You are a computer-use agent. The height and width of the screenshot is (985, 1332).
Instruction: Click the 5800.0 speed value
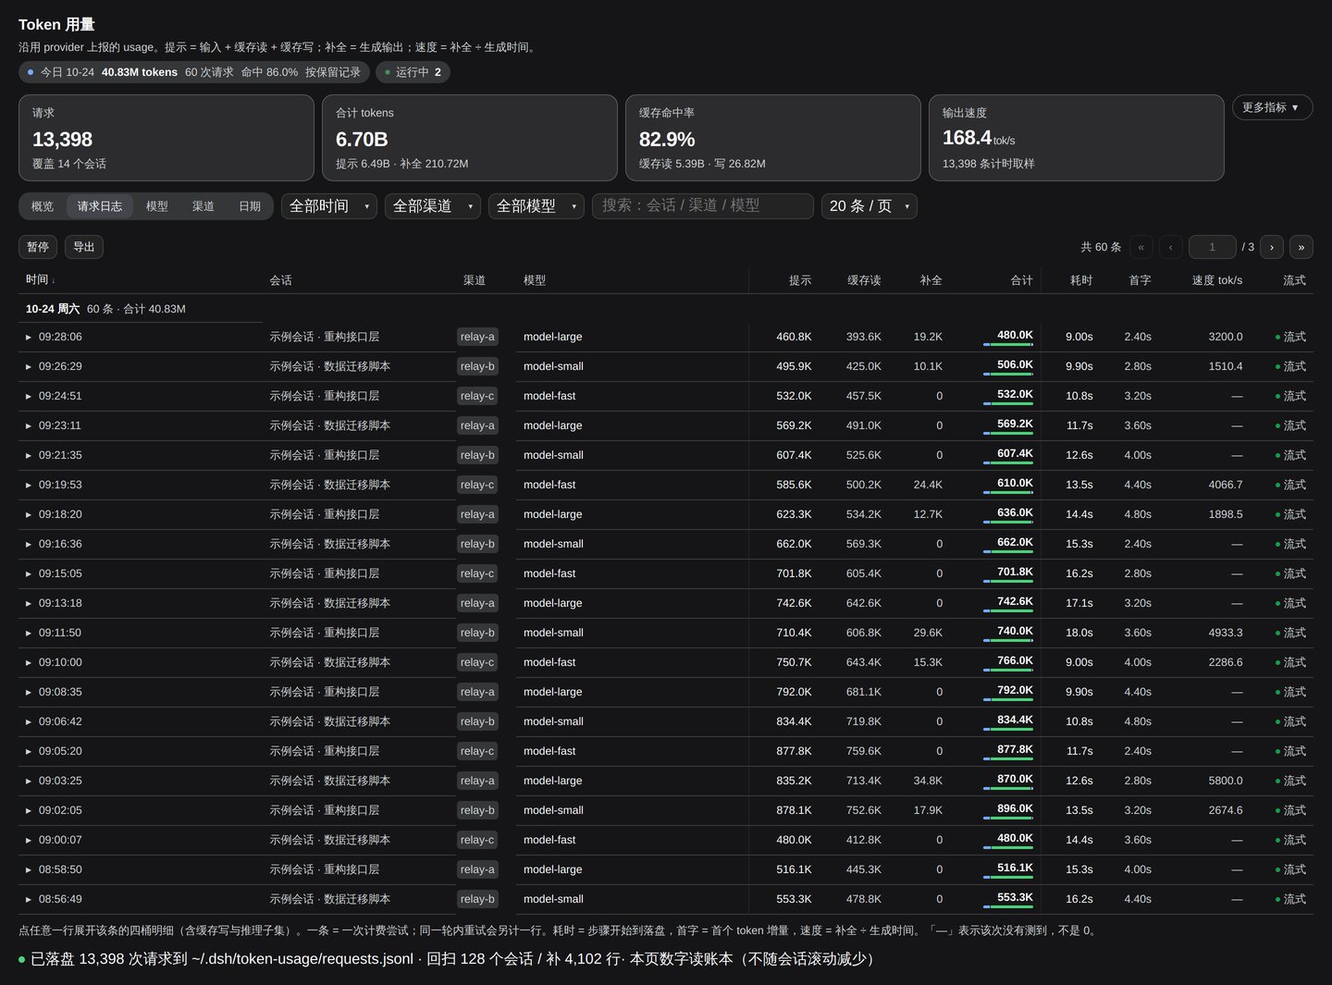pos(1226,781)
